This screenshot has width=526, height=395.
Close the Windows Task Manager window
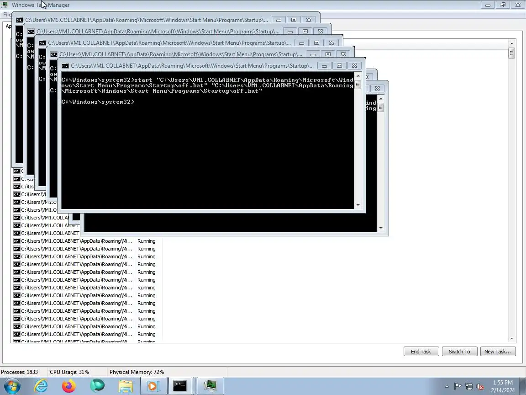coord(518,5)
